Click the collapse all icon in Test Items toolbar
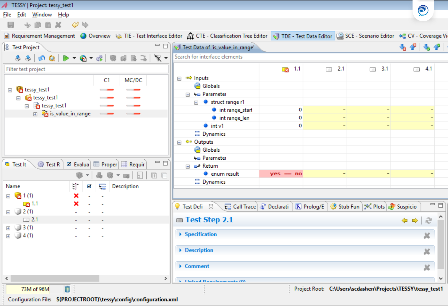Image resolution: width=448 pixels, height=306 pixels. [x=164, y=176]
